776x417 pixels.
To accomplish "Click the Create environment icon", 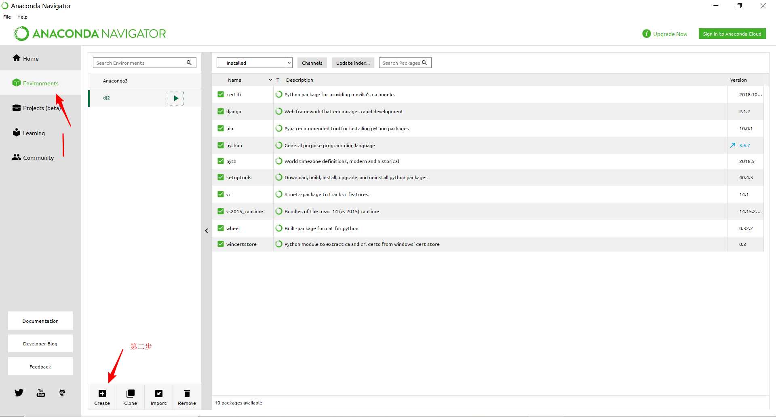I will (102, 394).
